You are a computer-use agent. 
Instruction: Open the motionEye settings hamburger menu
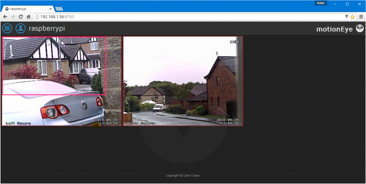[x=7, y=29]
